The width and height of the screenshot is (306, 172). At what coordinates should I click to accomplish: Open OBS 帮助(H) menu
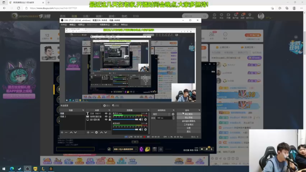124,25
